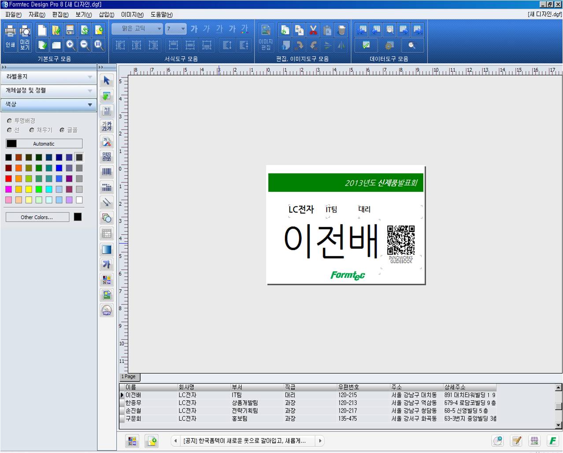Open the 편집 menu
This screenshot has height=453, width=563.
pos(60,15)
